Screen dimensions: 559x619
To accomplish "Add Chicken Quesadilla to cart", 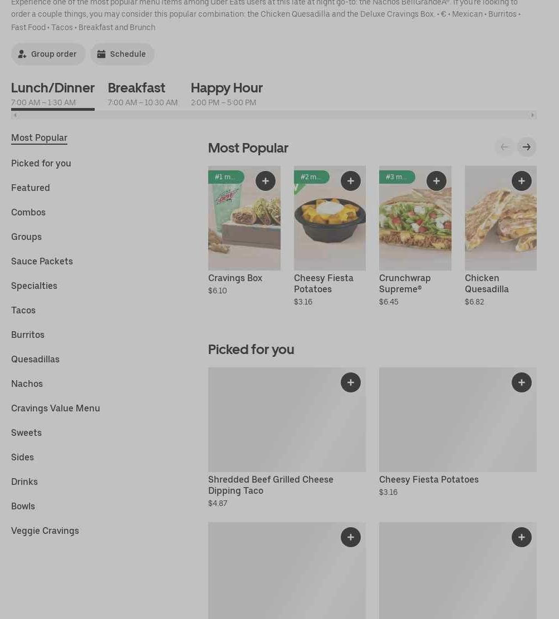I will point(521,181).
